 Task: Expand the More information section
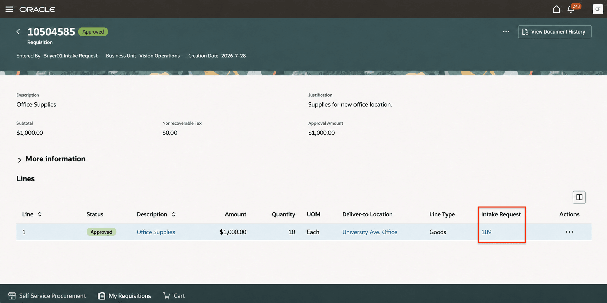(x=51, y=159)
